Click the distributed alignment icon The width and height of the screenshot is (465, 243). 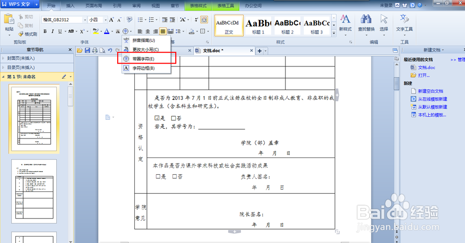pyautogui.click(x=171, y=31)
